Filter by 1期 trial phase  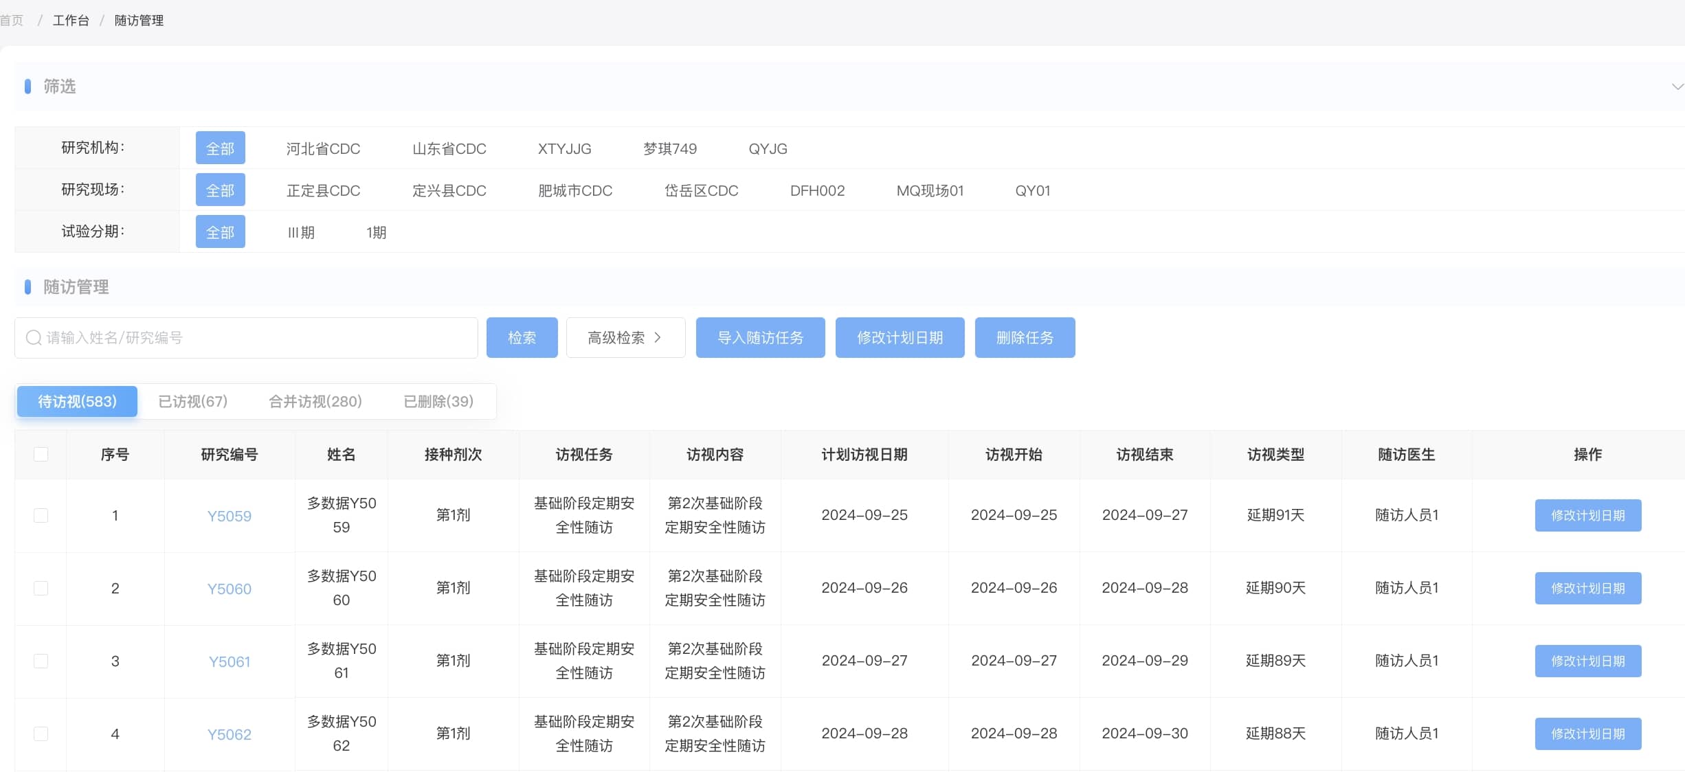(x=377, y=233)
